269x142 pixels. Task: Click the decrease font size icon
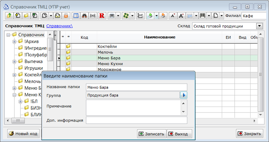pyautogui.click(x=173, y=16)
